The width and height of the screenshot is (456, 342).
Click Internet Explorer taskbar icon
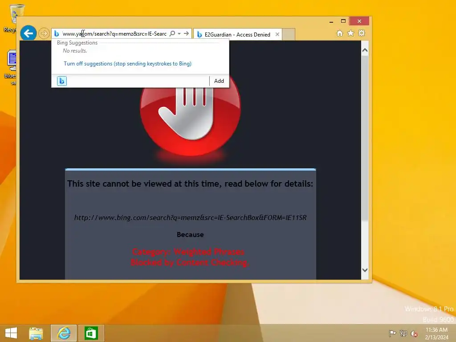click(x=64, y=333)
